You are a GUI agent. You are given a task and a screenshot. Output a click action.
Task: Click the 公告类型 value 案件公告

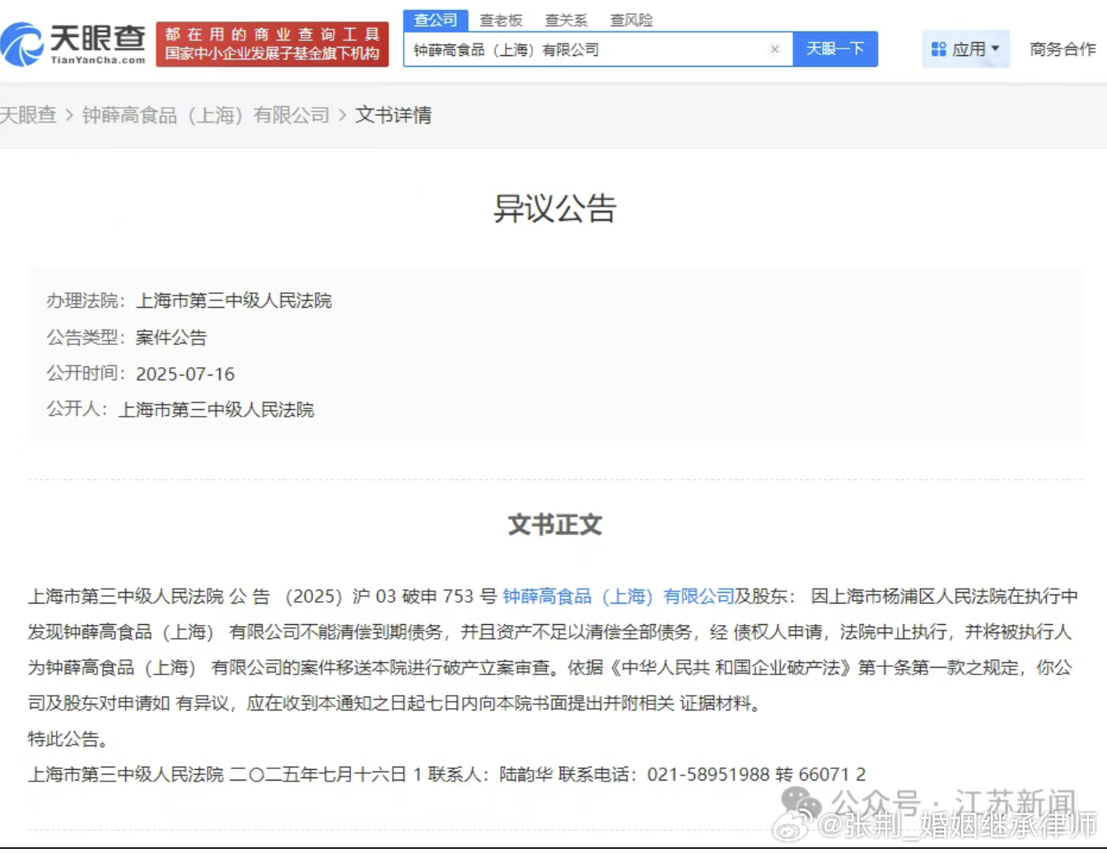(x=171, y=337)
